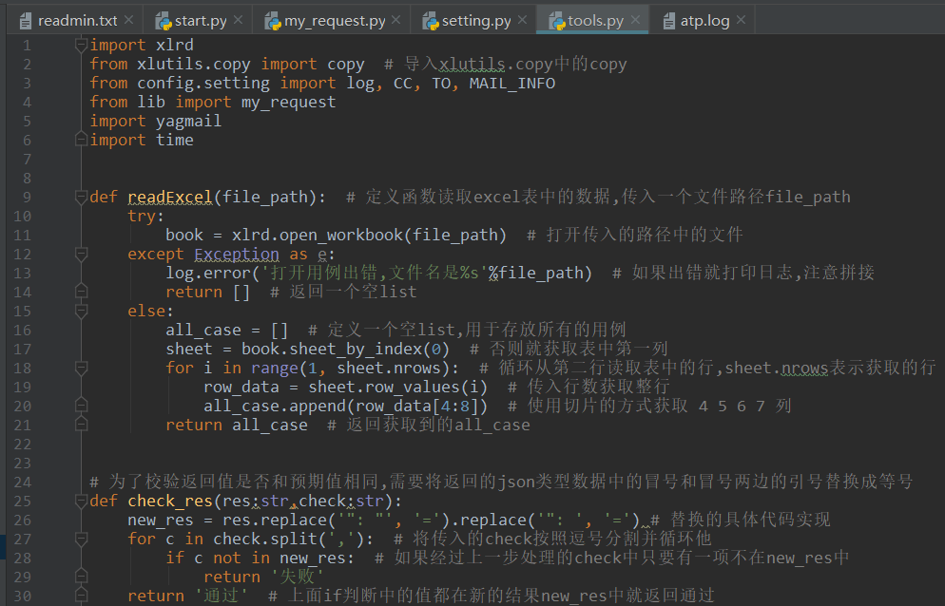Close the start.py tab
This screenshot has height=606, width=945.
click(x=238, y=20)
